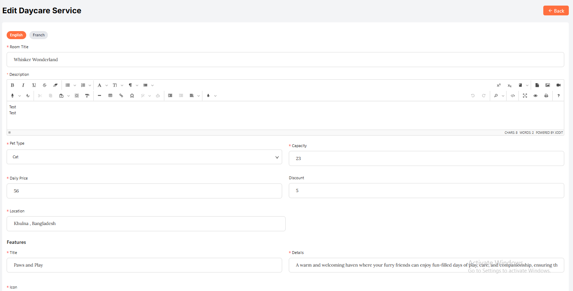573x291 pixels.
Task: Switch editor to fullscreen mode
Action: click(x=525, y=96)
